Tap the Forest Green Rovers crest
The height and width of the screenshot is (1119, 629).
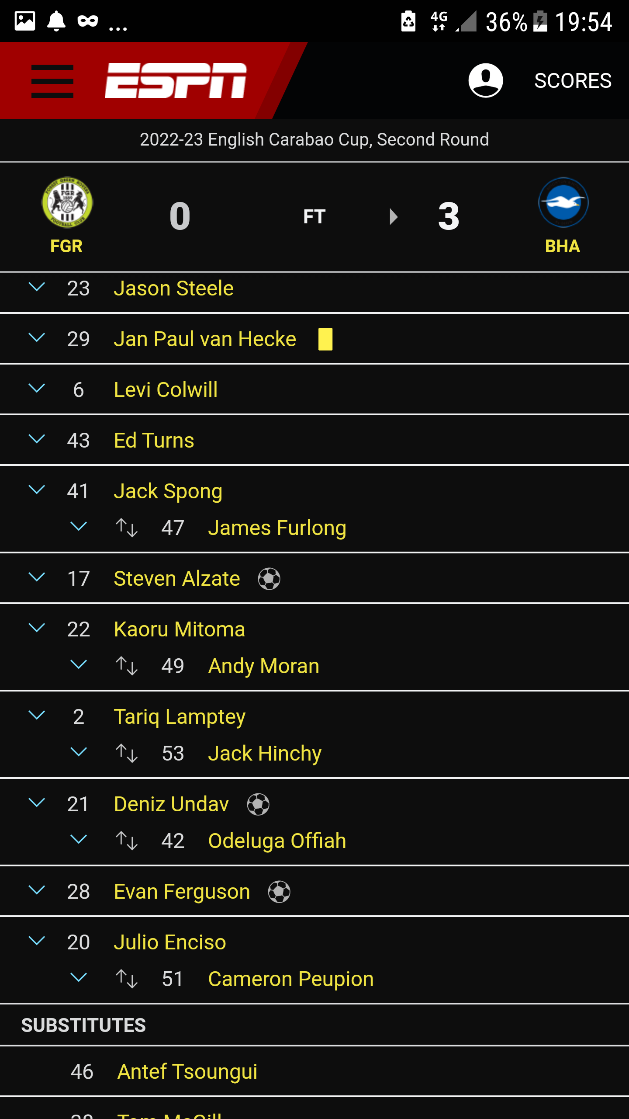pyautogui.click(x=67, y=202)
